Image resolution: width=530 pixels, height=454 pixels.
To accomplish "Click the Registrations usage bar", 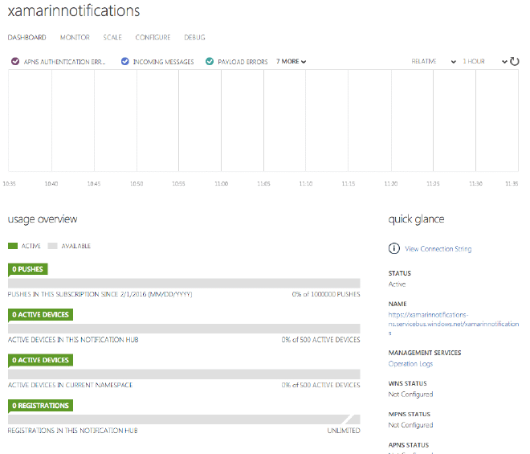I will click(x=184, y=419).
